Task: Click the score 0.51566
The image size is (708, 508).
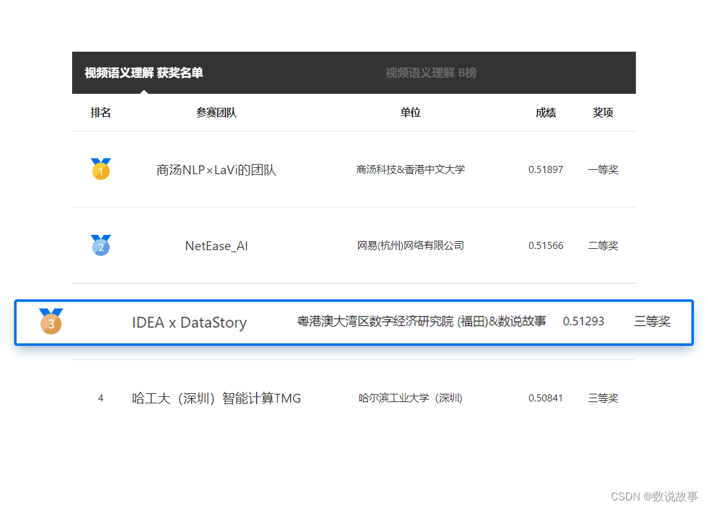Action: coord(545,246)
